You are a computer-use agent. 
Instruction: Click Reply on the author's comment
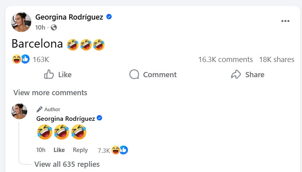(x=80, y=150)
